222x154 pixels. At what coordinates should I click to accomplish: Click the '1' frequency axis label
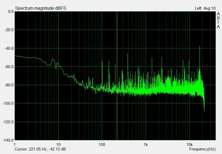[x=15, y=145]
